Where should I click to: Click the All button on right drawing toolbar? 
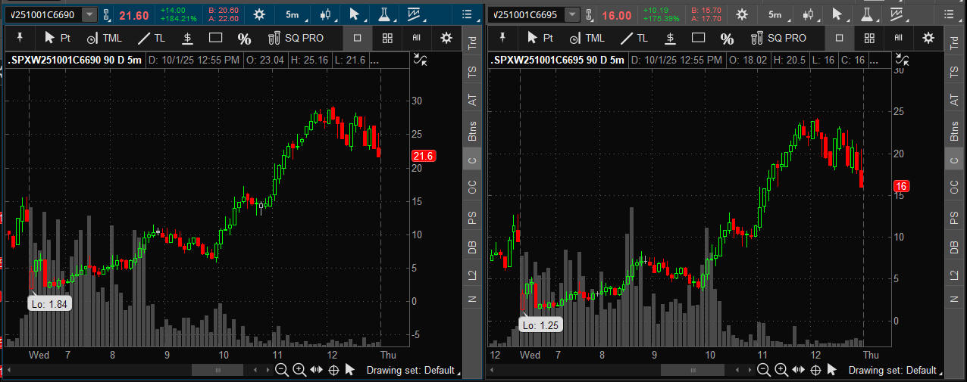tap(898, 38)
